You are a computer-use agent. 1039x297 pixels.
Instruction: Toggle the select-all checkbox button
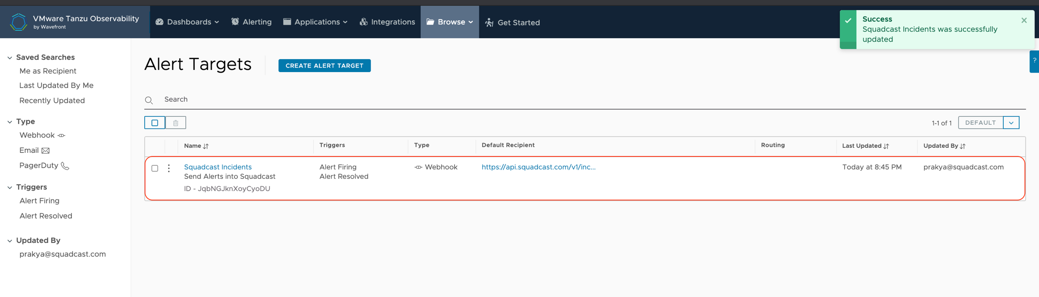coord(155,123)
